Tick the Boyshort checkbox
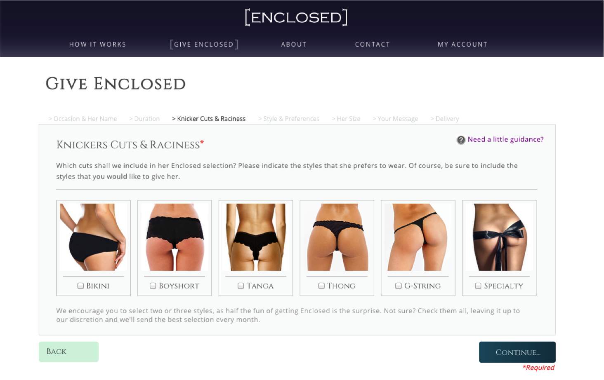This screenshot has width=604, height=380. point(153,286)
